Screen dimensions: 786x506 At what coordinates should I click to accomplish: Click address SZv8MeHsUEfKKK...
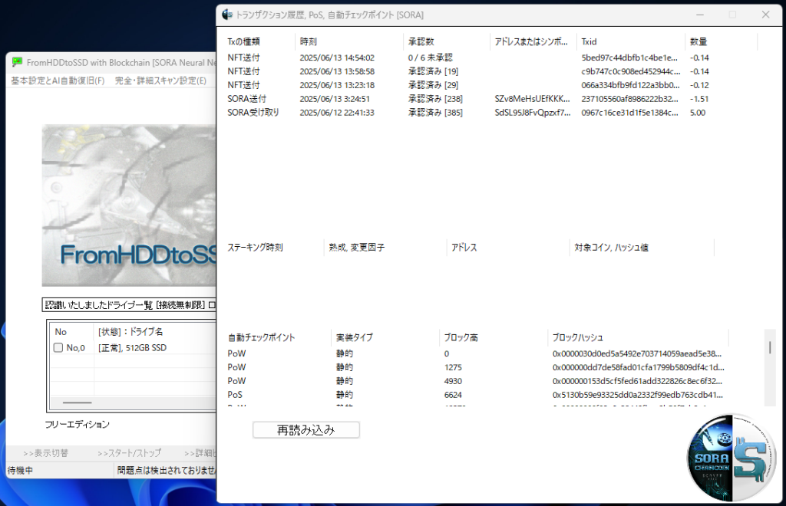[533, 99]
